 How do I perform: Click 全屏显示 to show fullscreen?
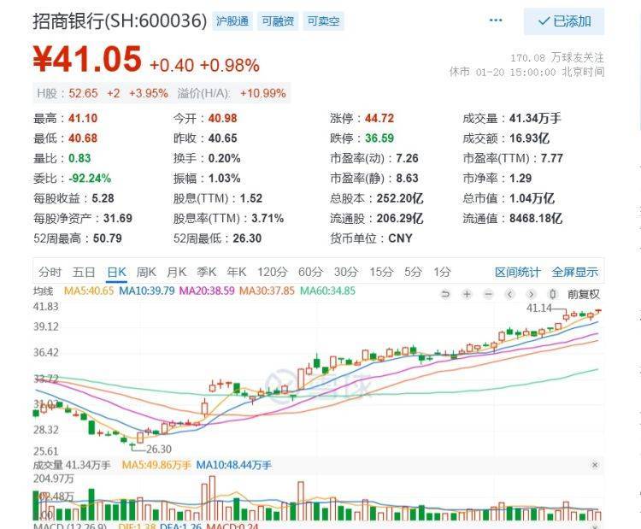(575, 272)
